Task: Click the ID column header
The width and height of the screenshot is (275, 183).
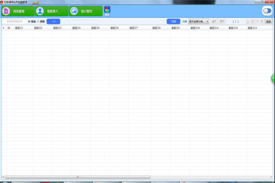Action: [x=9, y=28]
